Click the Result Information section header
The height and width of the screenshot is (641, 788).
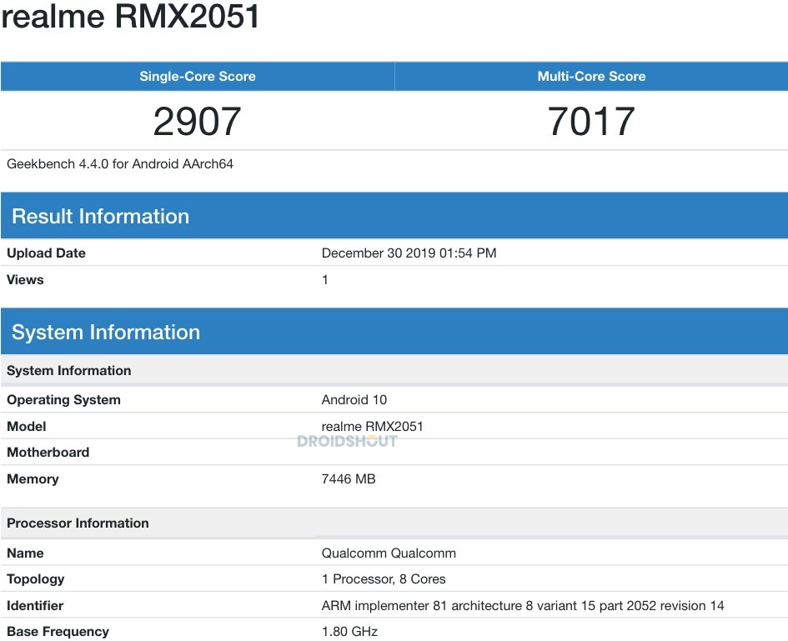[x=100, y=217]
